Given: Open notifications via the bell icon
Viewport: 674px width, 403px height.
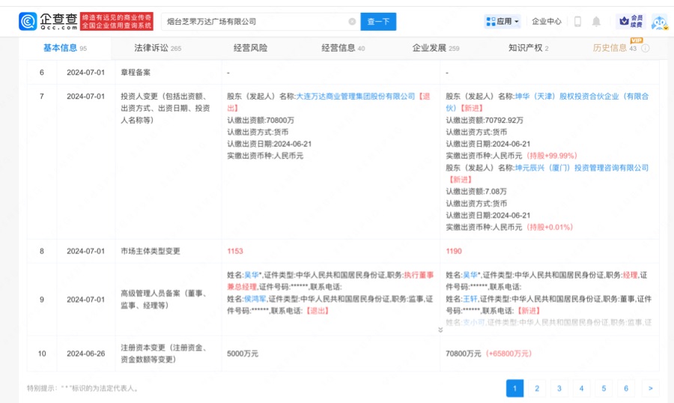Looking at the screenshot, I should pos(596,22).
